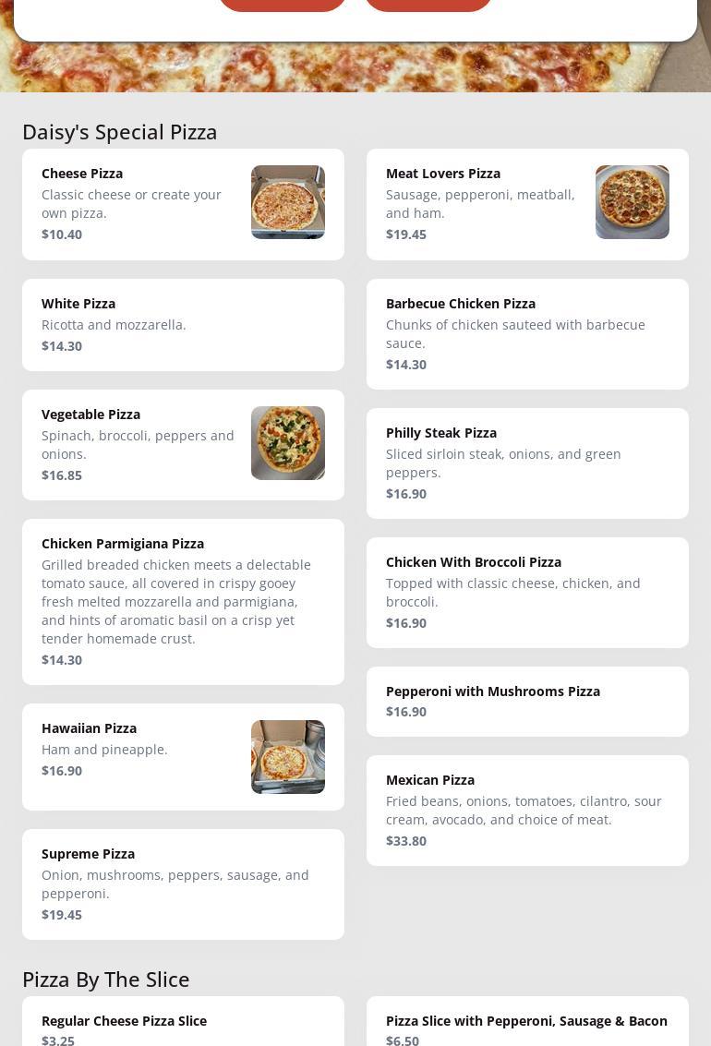Viewport: 711px width, 1046px height.
Task: Tap the Hawaiian Pizza thumbnail picture
Action: click(x=288, y=757)
